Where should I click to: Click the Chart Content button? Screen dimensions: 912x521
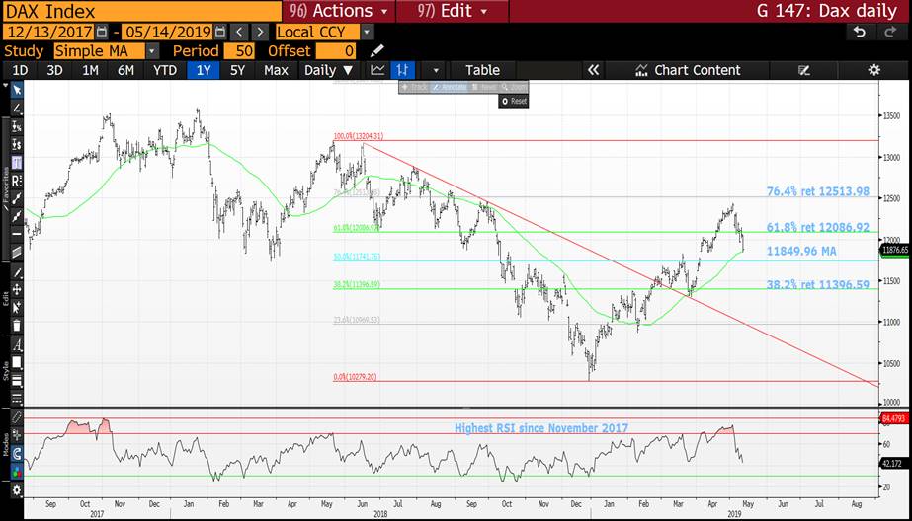[689, 70]
